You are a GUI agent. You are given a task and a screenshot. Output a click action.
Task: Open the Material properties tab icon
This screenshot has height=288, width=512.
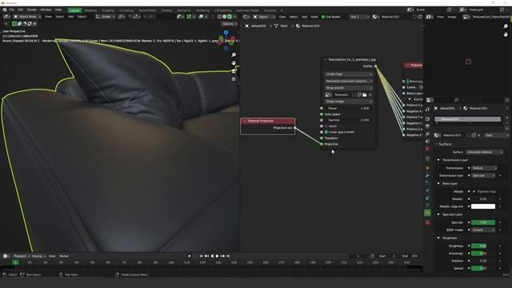pos(427,214)
